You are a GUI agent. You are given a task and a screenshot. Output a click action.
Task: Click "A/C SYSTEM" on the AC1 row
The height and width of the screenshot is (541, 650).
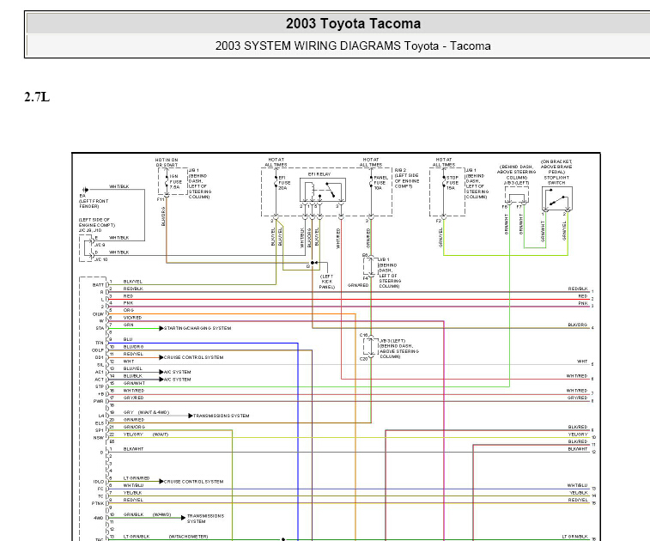click(178, 372)
